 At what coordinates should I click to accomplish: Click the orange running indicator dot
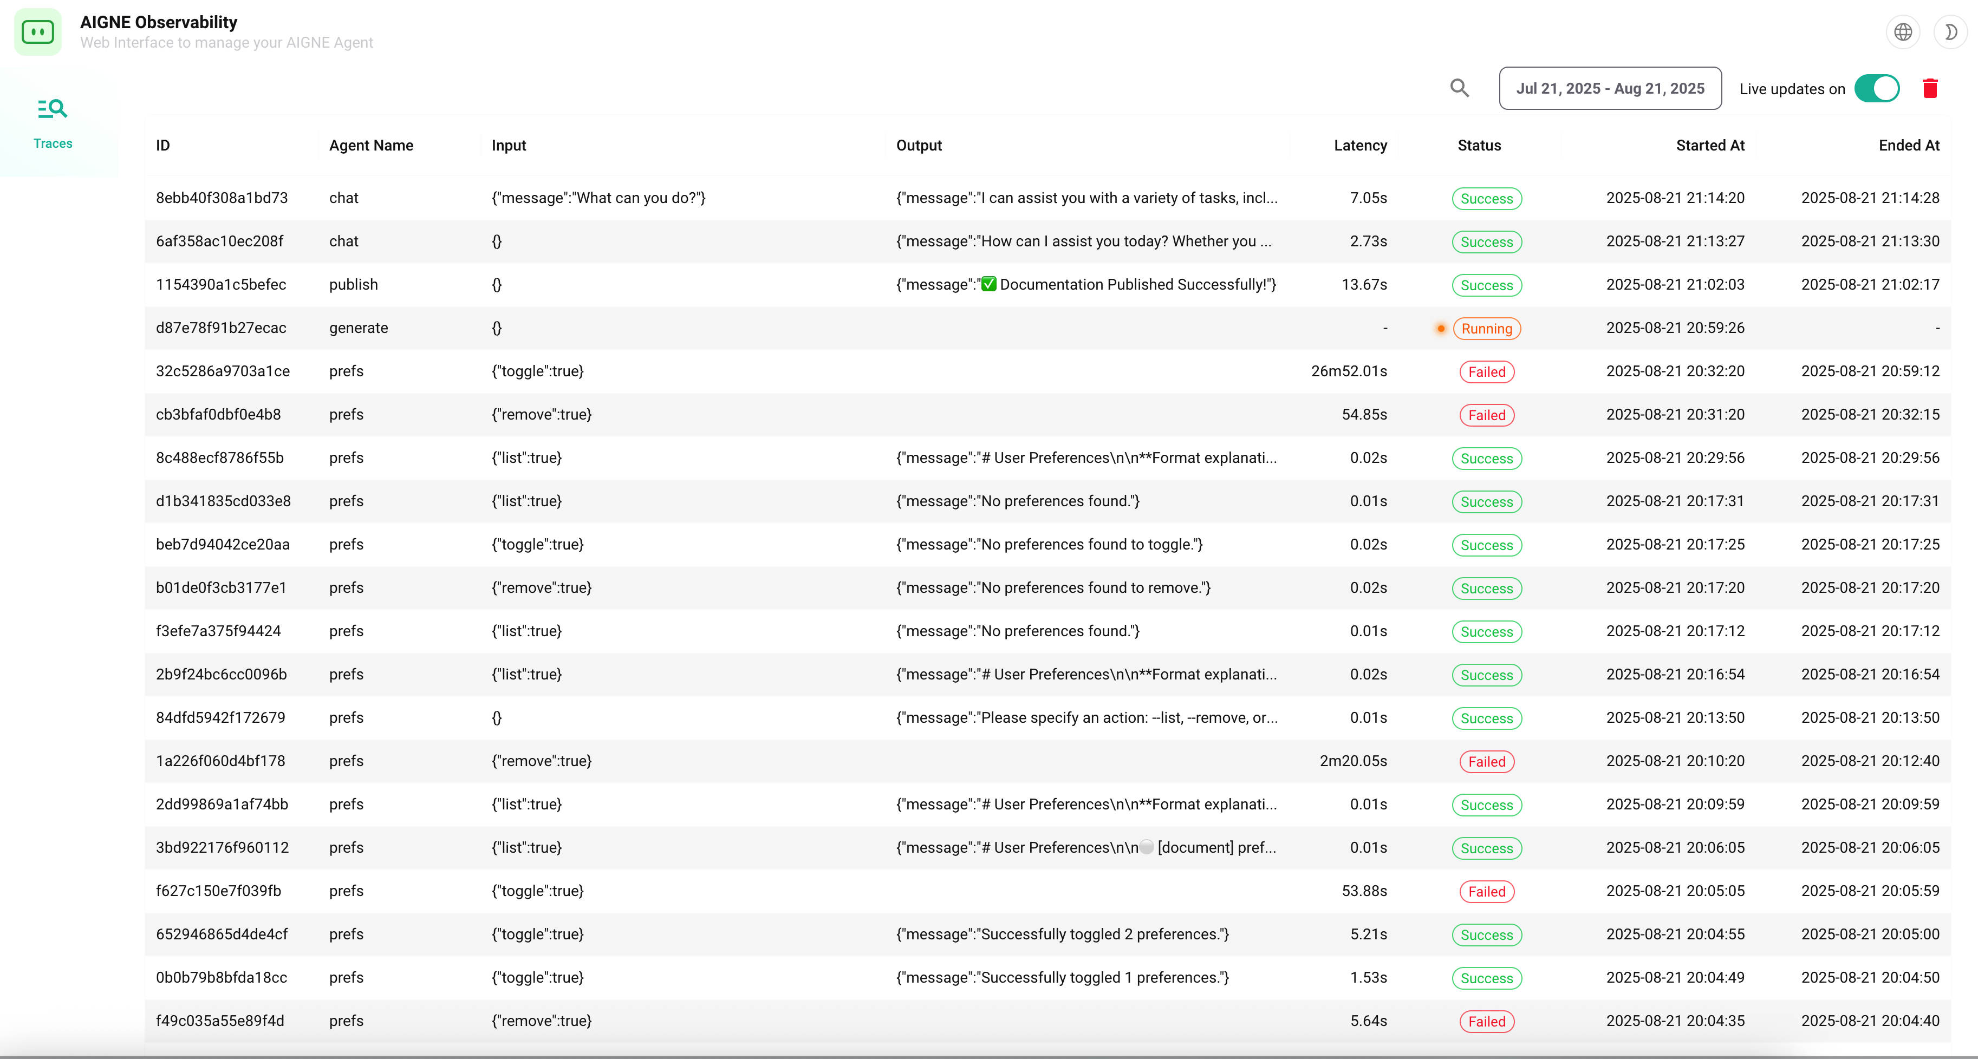tap(1441, 328)
